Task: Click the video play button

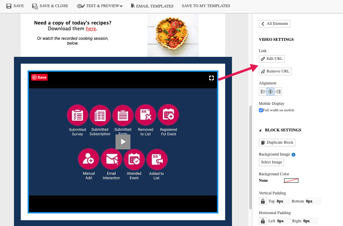Action: pyautogui.click(x=123, y=142)
